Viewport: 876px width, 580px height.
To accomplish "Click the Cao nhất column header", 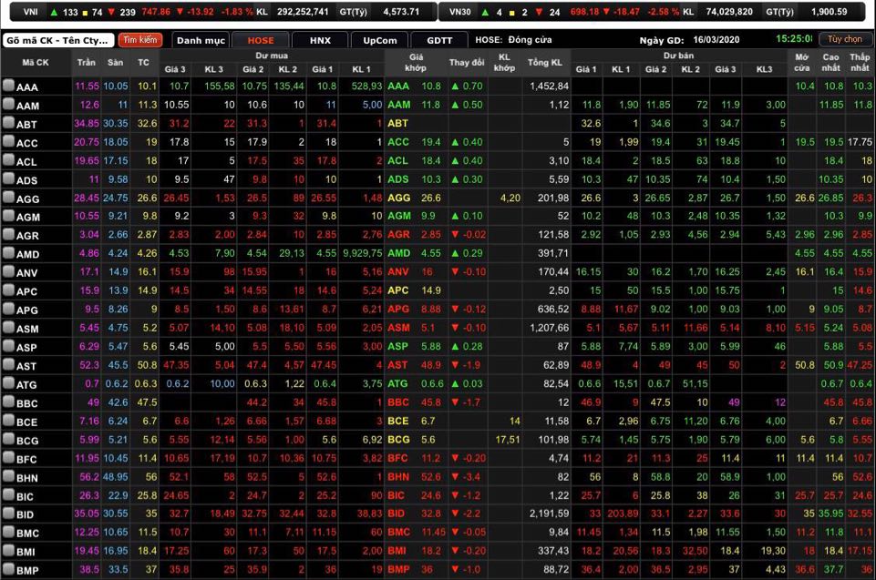I will (x=830, y=63).
